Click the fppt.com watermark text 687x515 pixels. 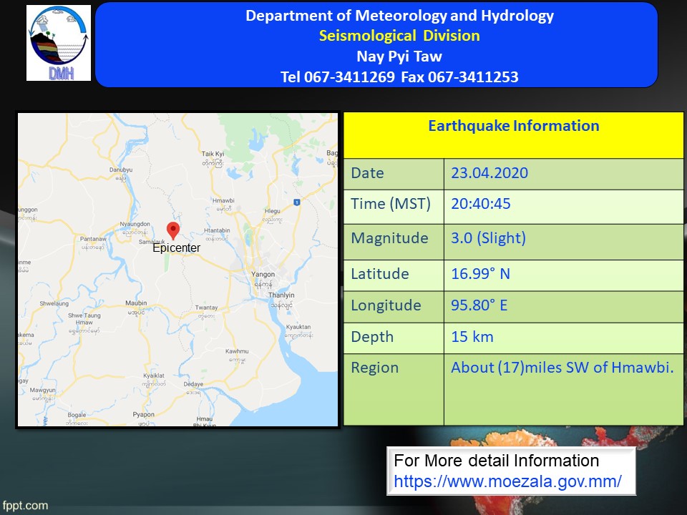coord(24,506)
